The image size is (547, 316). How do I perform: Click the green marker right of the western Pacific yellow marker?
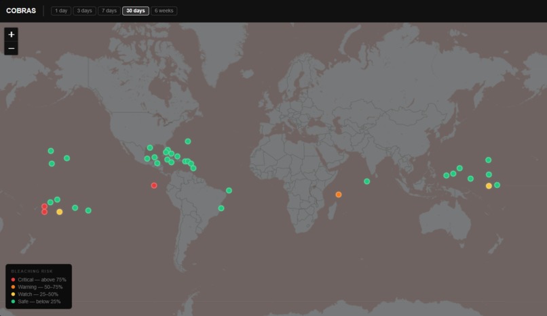(x=497, y=185)
